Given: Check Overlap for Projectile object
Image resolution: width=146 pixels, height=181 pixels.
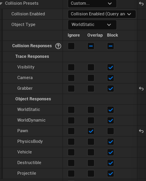Looking at the screenshot, I should click(x=91, y=174).
